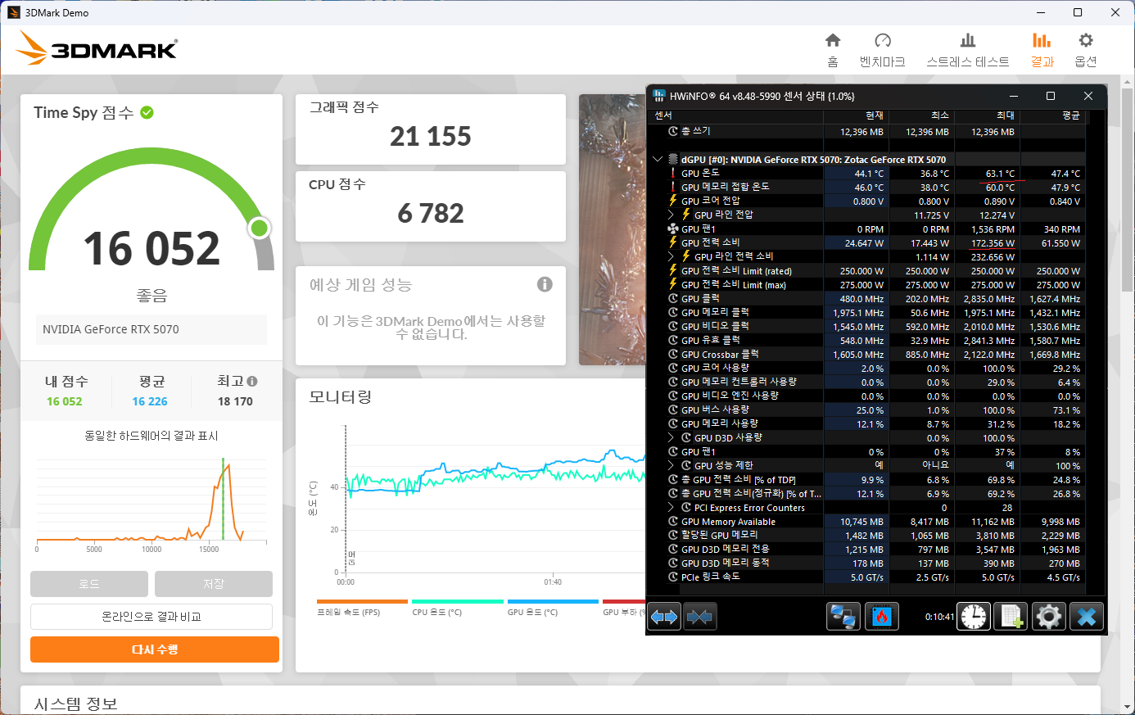Select the 총 쓰기 sensor row label

point(696,131)
